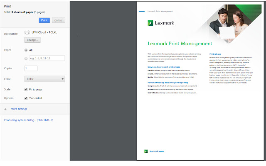Click the lexmark.com text in preview footer
Image resolution: width=266 pixels, height=166 pixels.
[x=157, y=151]
